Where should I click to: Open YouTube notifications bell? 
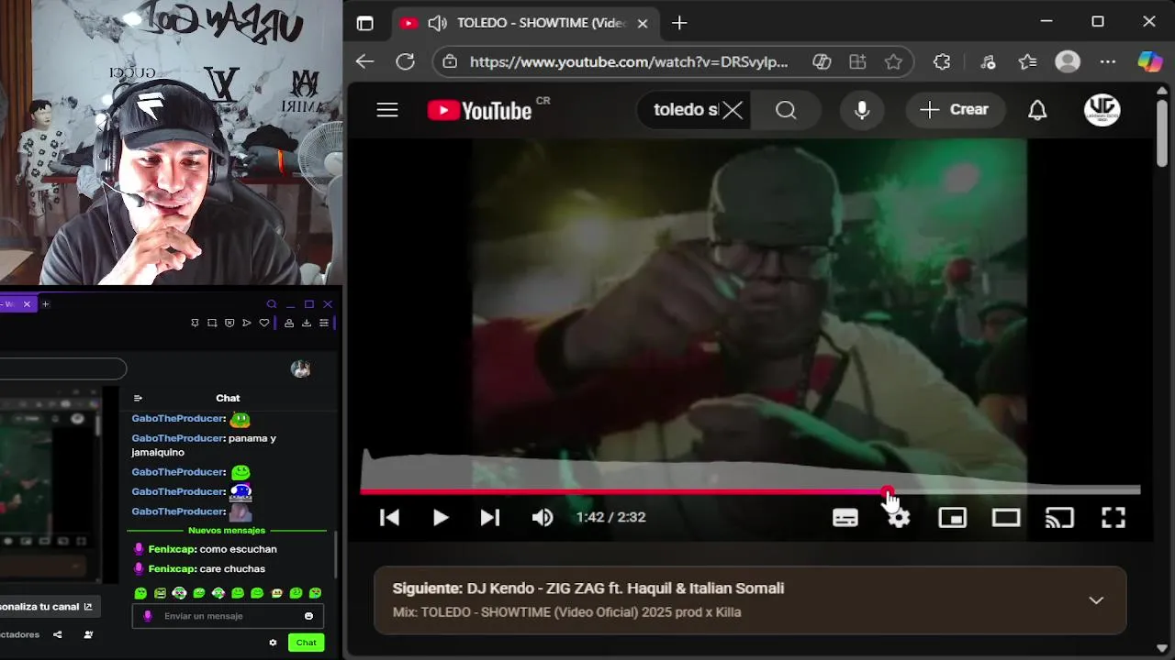tap(1037, 110)
